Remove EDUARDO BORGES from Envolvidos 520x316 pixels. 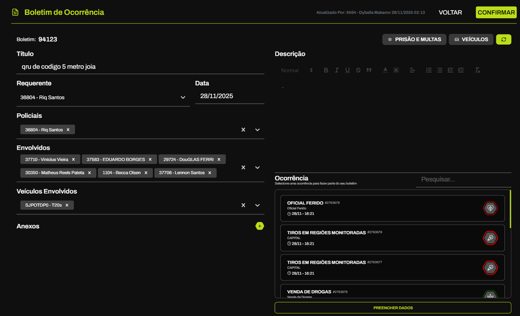click(150, 159)
